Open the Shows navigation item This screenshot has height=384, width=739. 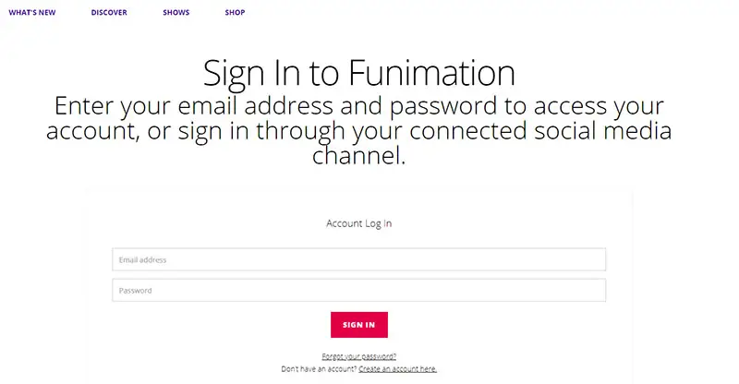click(x=176, y=12)
